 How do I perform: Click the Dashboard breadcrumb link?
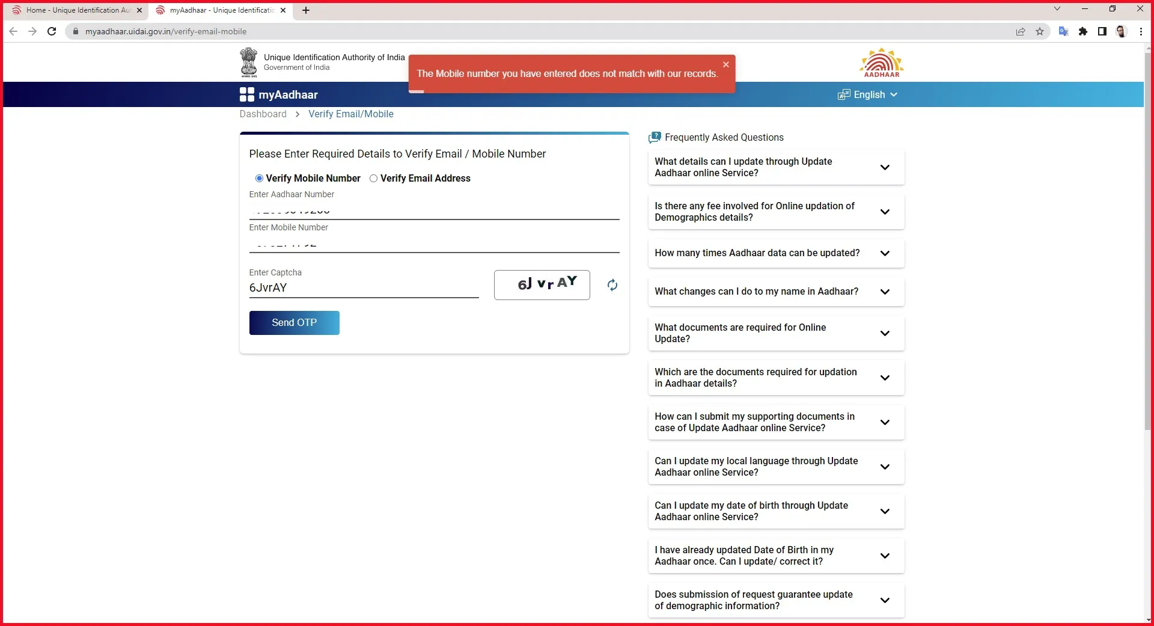pos(263,114)
